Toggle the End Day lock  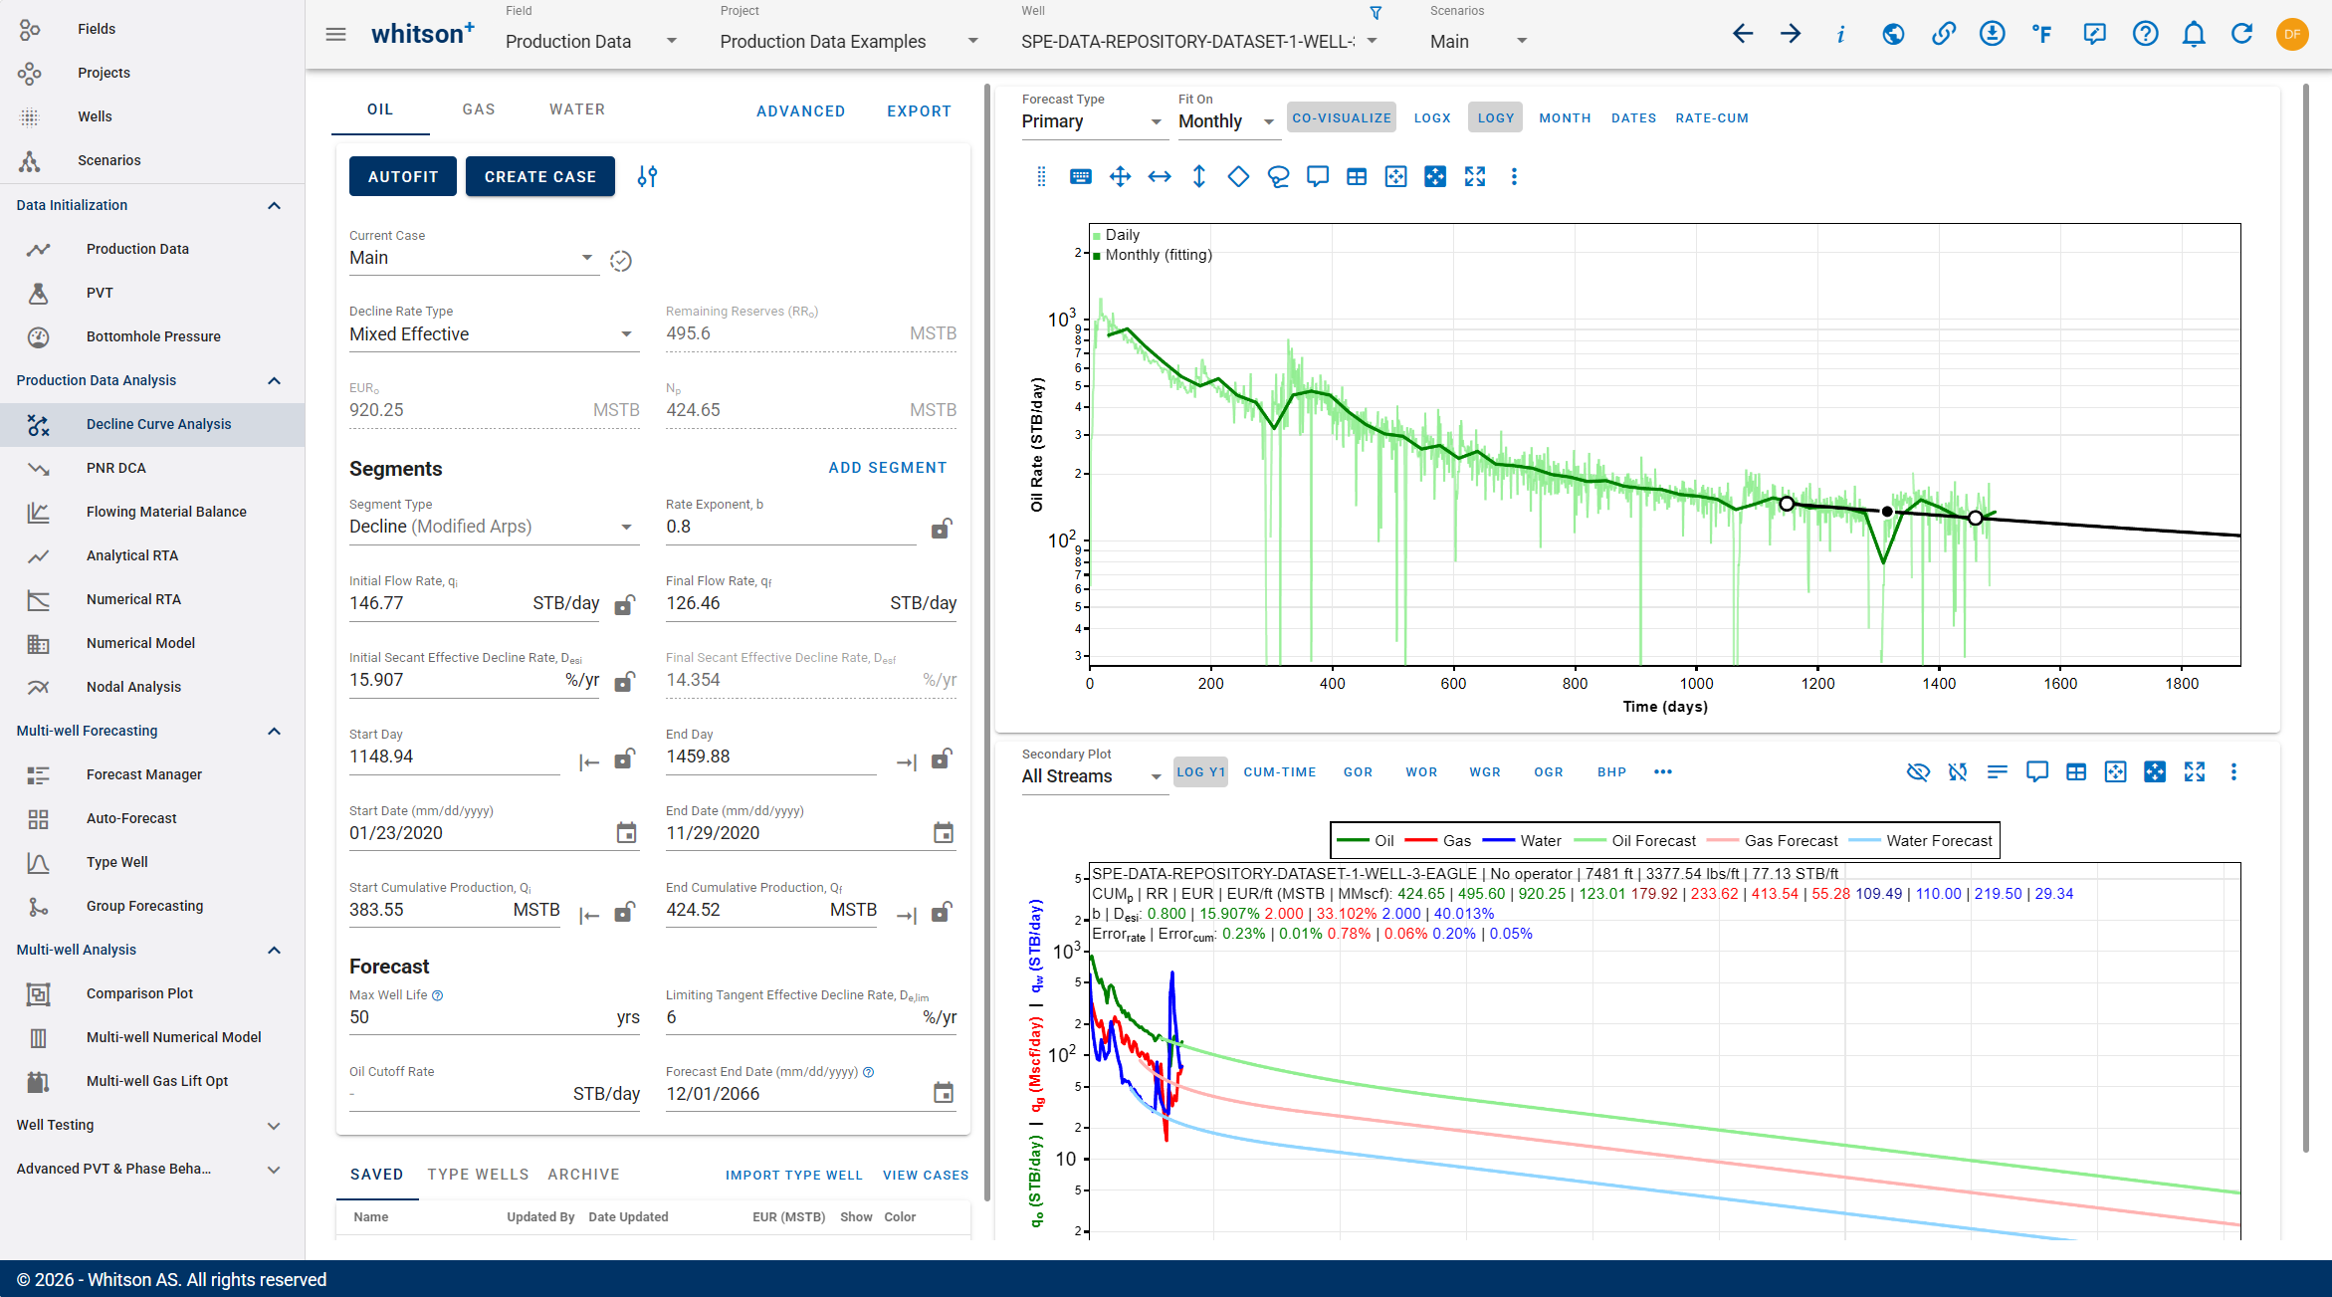tap(942, 758)
